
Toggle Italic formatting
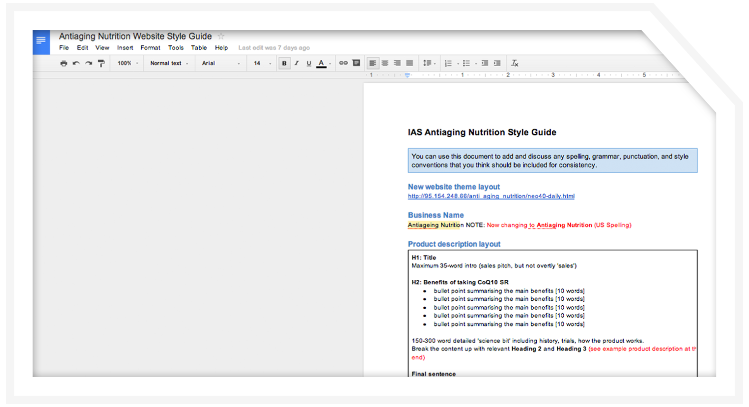297,63
